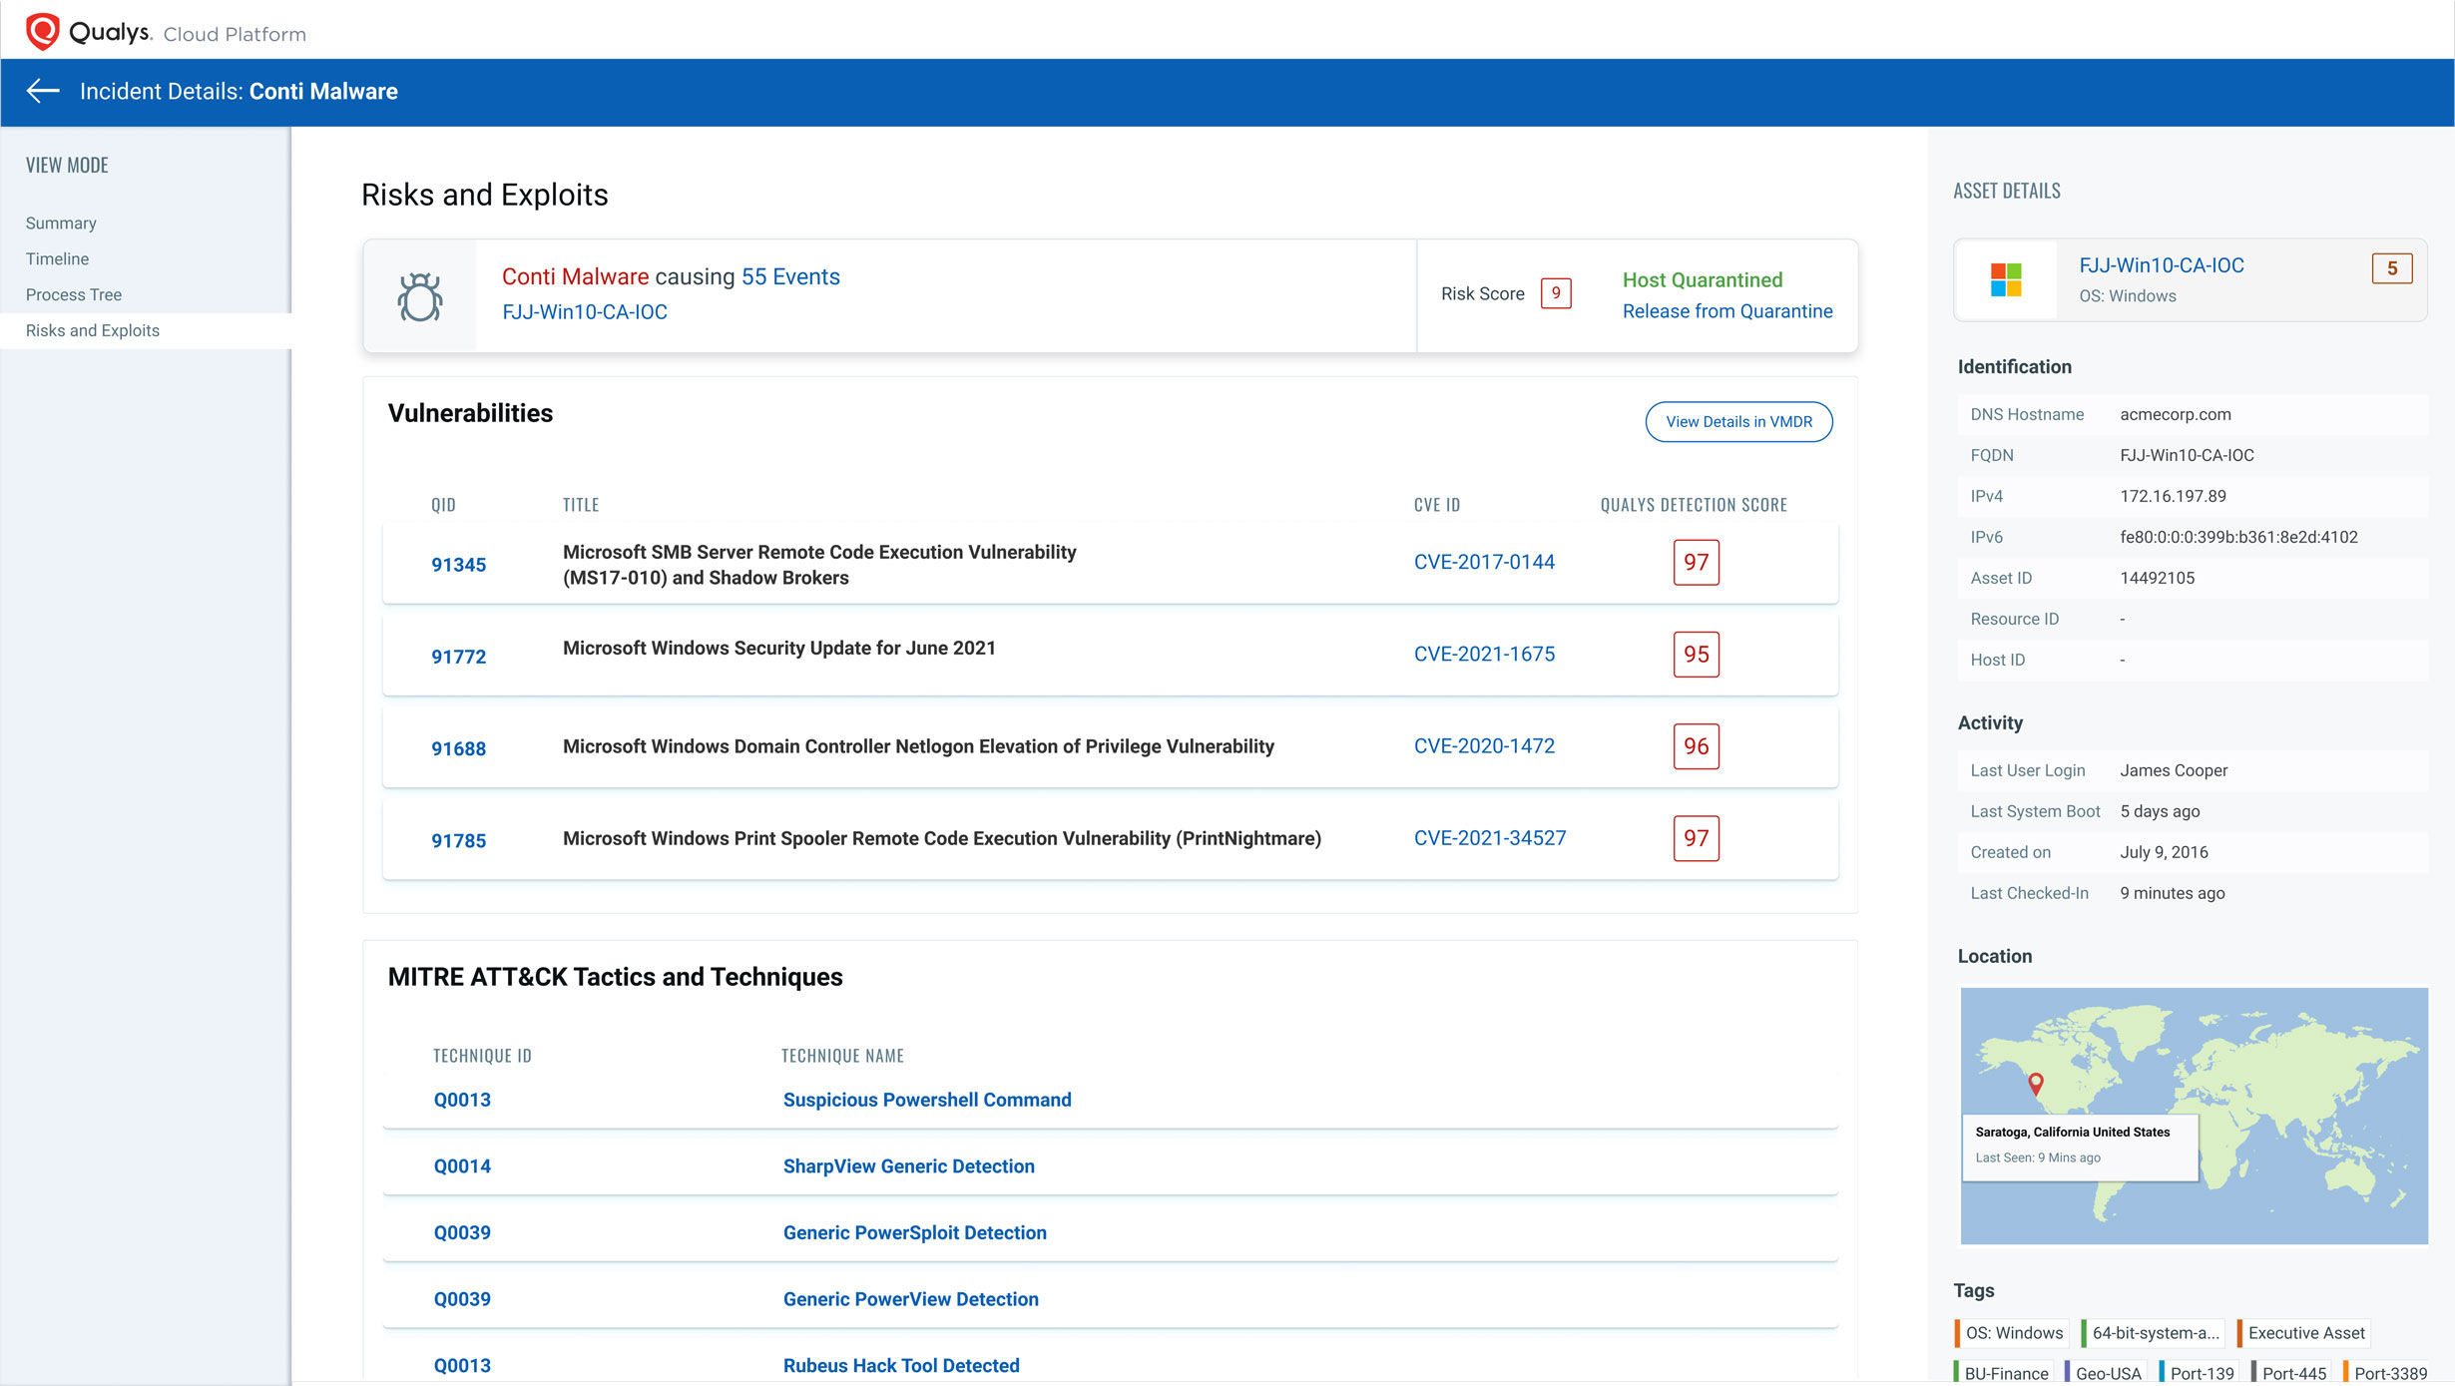Open CVE-2017-0144 link
The width and height of the screenshot is (2455, 1386).
coord(1484,562)
